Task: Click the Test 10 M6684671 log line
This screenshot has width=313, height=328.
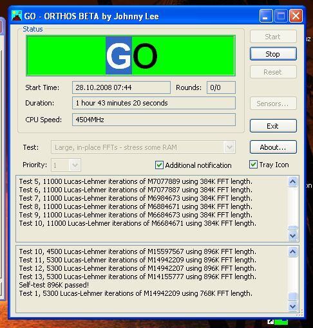Action: [138, 223]
